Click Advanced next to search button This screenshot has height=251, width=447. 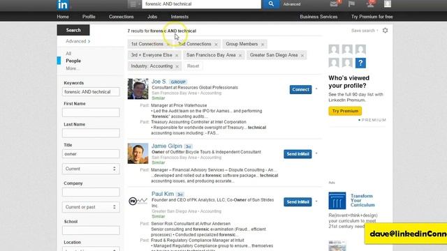[292, 4]
